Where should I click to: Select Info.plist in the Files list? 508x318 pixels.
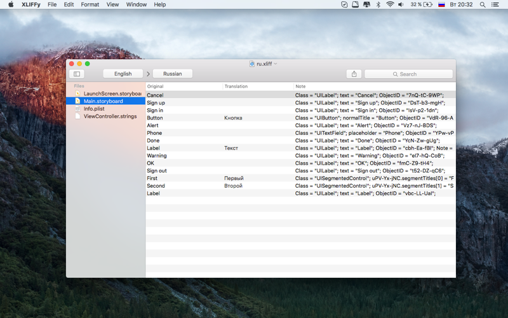point(105,109)
